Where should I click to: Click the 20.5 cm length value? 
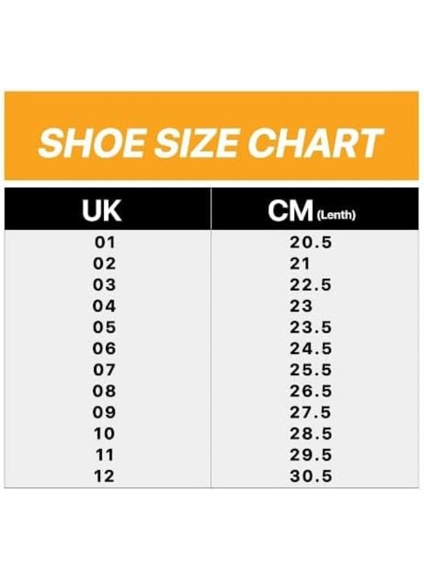click(x=311, y=243)
